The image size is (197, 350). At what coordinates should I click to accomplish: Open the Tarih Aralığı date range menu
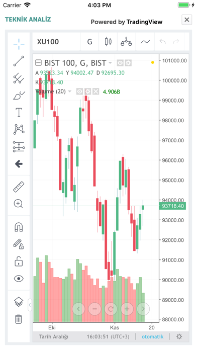54,336
